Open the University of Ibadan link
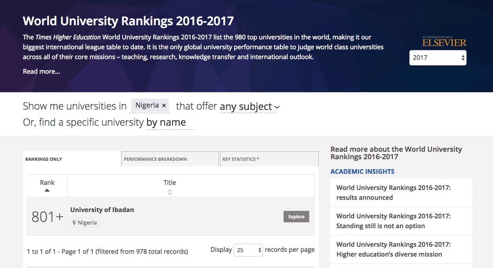Image resolution: width=493 pixels, height=268 pixels. coord(102,210)
